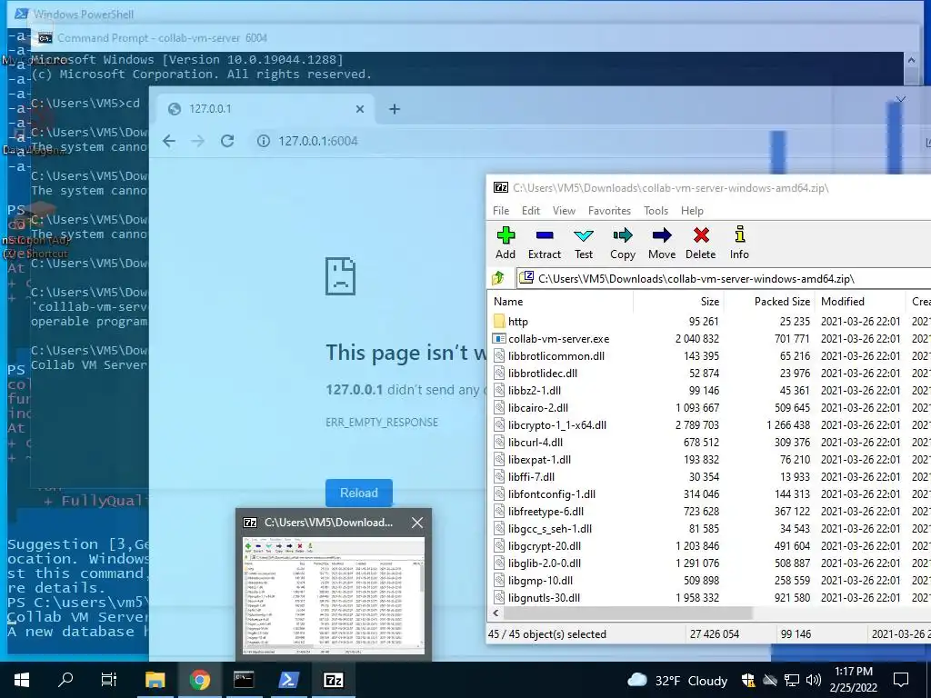Viewport: 931px width, 698px height.
Task: Select the 127.0.0.1 tab in Chrome
Action: (265, 109)
